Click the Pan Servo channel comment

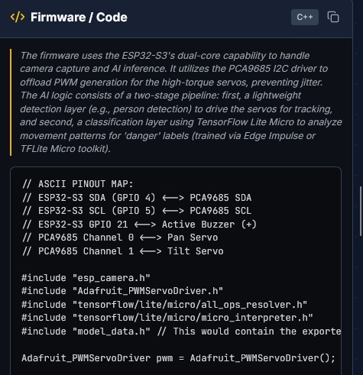coord(120,238)
